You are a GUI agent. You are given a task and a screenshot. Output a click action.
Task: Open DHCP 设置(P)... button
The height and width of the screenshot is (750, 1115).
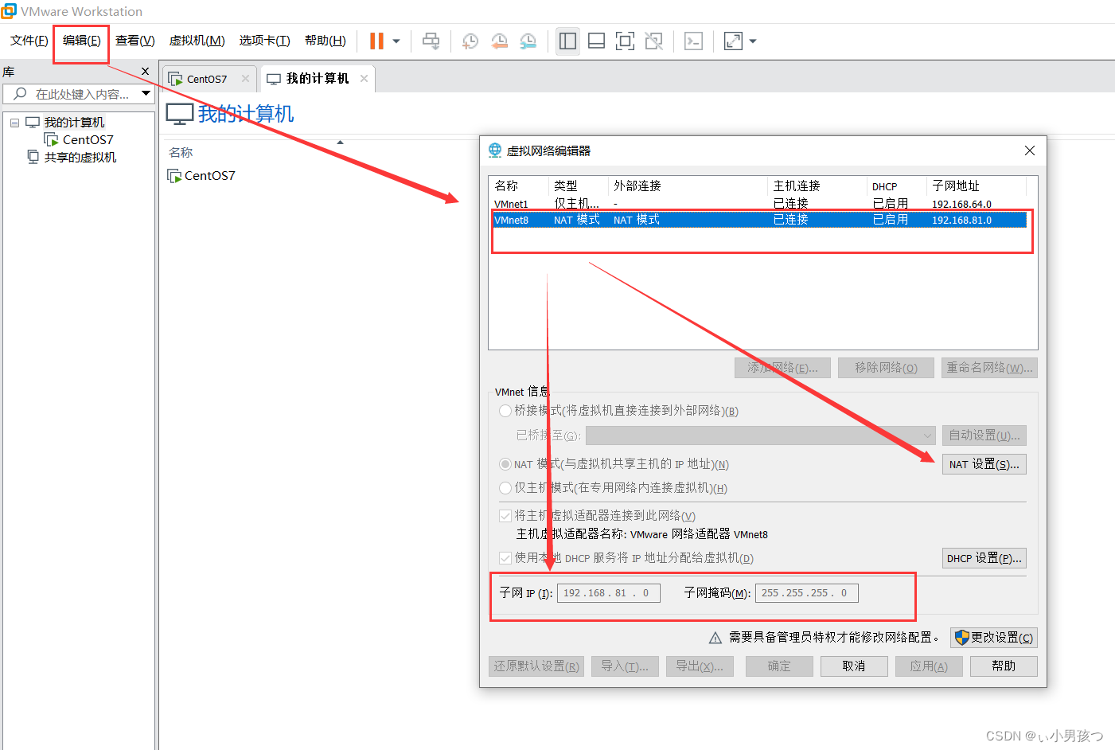tap(984, 558)
